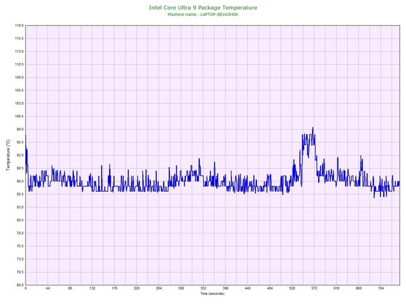The width and height of the screenshot is (406, 304).
Task: Click the 115.5 y-axis value
Action: click(19, 39)
